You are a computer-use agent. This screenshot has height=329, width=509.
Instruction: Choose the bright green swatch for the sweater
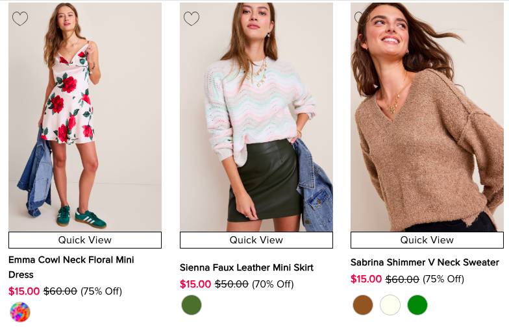417,305
